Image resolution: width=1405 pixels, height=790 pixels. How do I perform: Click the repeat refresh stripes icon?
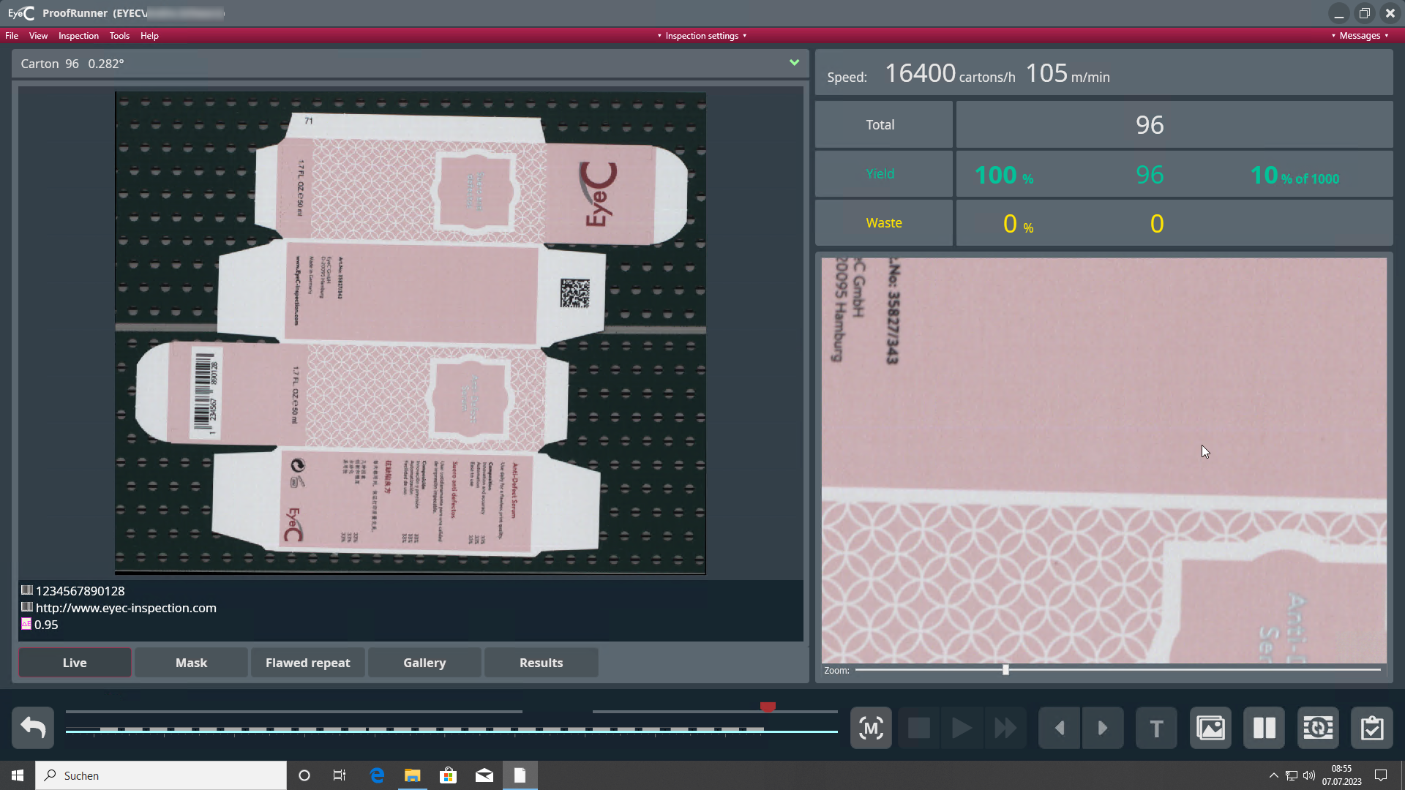1318,728
